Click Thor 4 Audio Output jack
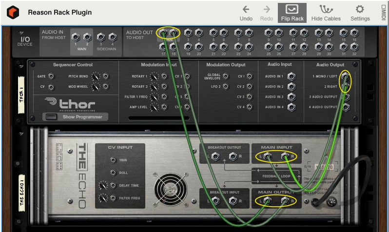This screenshot has height=232, width=389. click(345, 107)
